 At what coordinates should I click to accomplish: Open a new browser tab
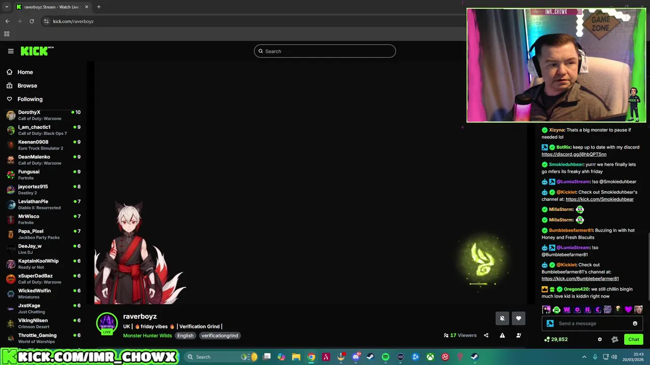99,7
